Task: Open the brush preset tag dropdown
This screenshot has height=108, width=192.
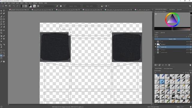Action: pyautogui.click(x=169, y=73)
